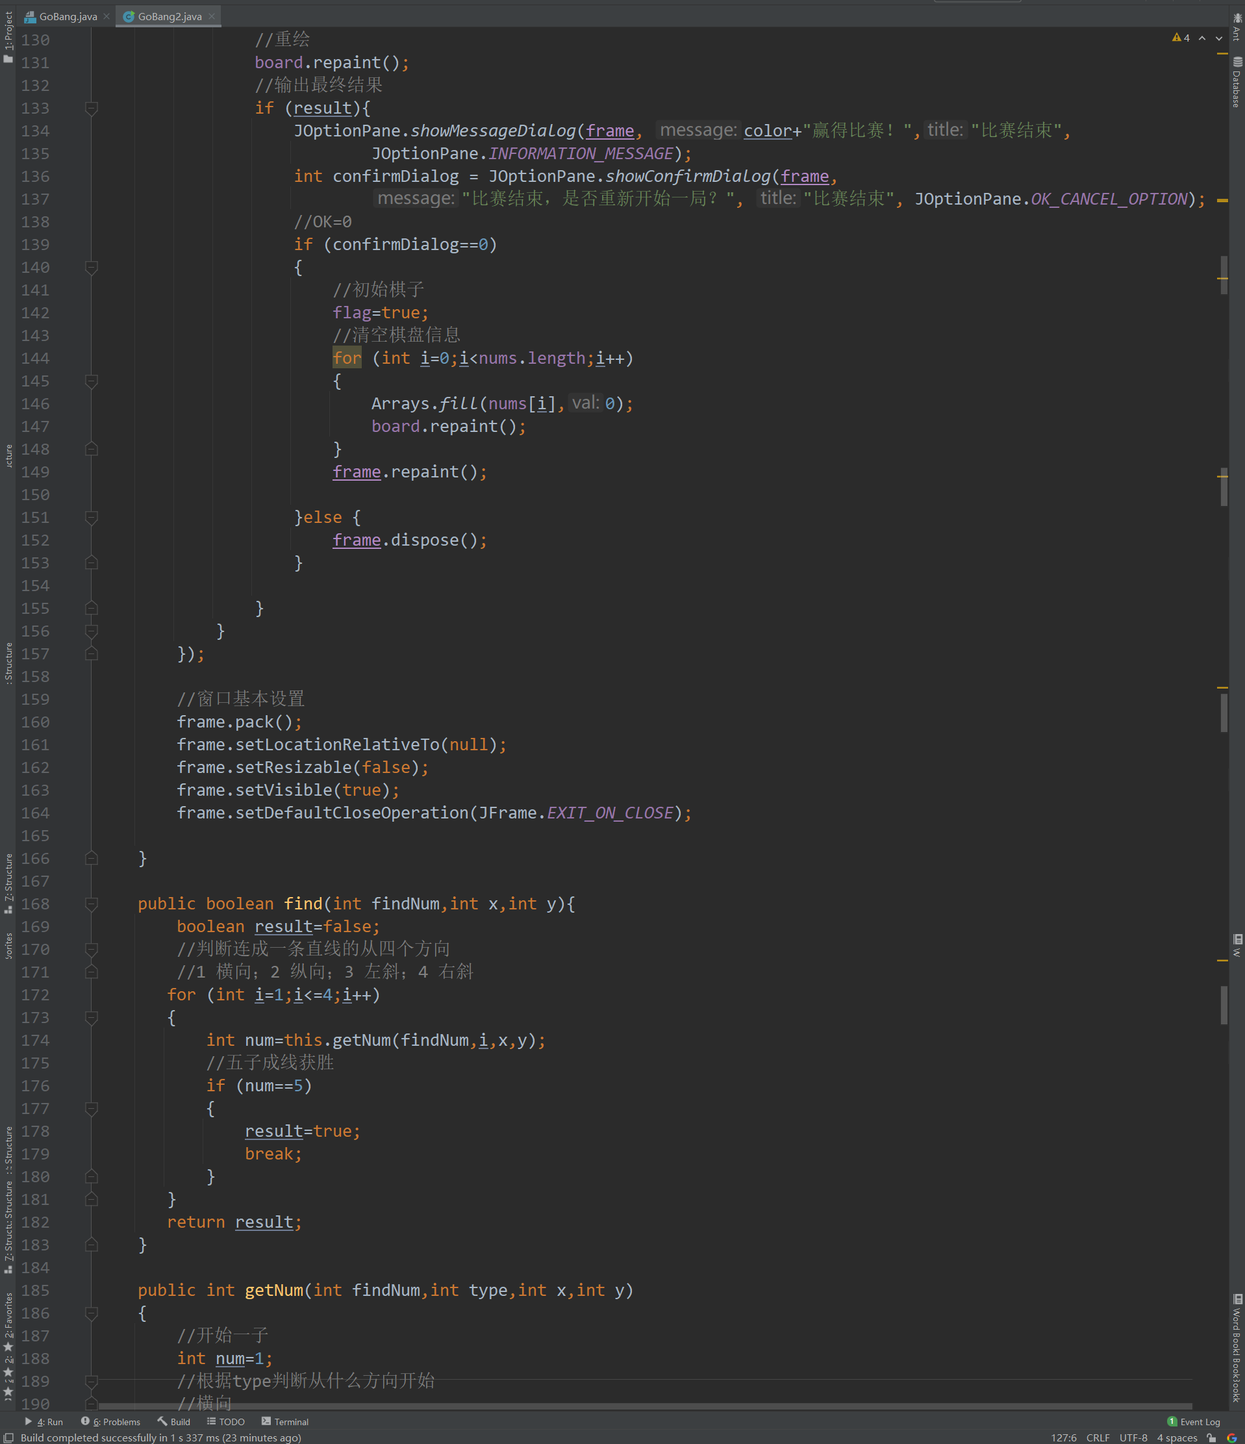This screenshot has height=1444, width=1245.
Task: Collapse the for loop block at line 173
Action: 92,1017
